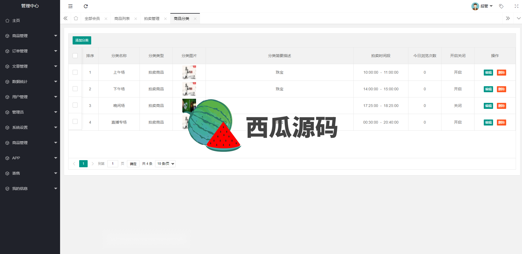Expand the 订单管理 sidebar menu

pyautogui.click(x=30, y=51)
